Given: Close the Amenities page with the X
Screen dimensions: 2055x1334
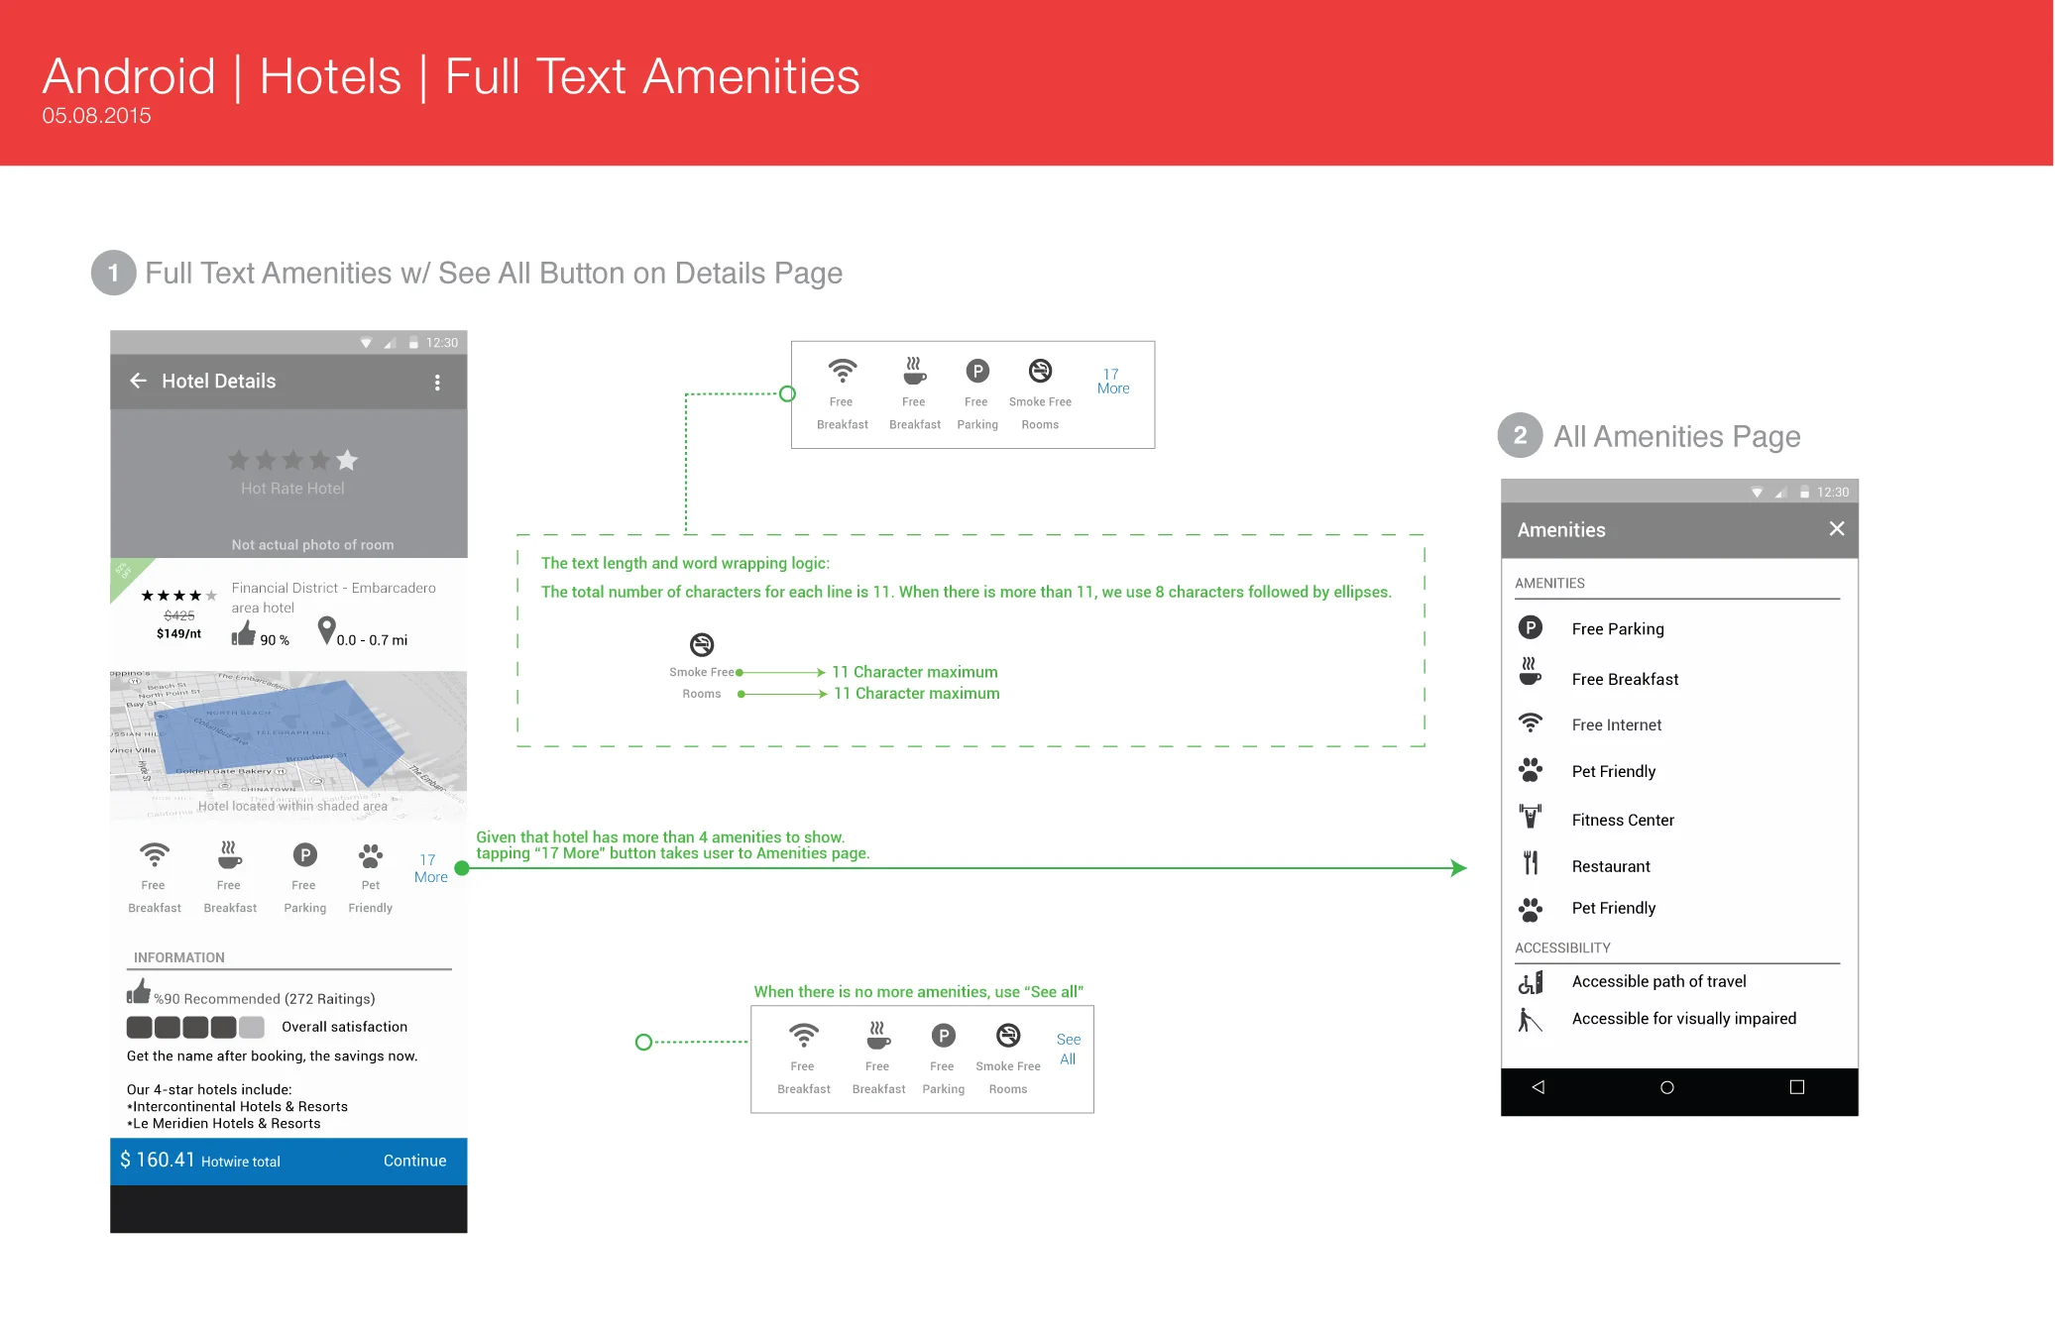Looking at the screenshot, I should (1836, 529).
